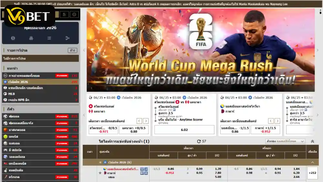This screenshot has height=182, width=323.
Task: Open Bosnia and Herzegovina match link in table
Action: (x=123, y=169)
